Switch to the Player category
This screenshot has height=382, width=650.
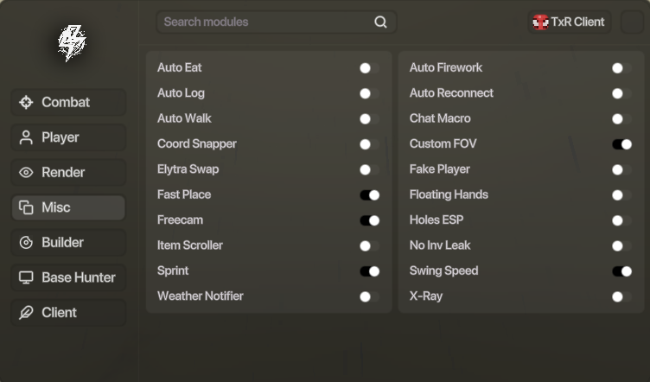click(x=68, y=137)
